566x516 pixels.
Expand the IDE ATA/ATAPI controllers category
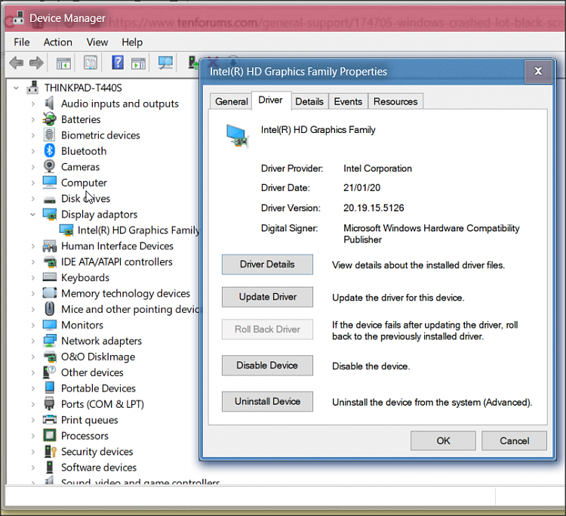coord(33,262)
